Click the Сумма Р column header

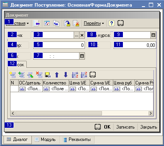(144, 82)
